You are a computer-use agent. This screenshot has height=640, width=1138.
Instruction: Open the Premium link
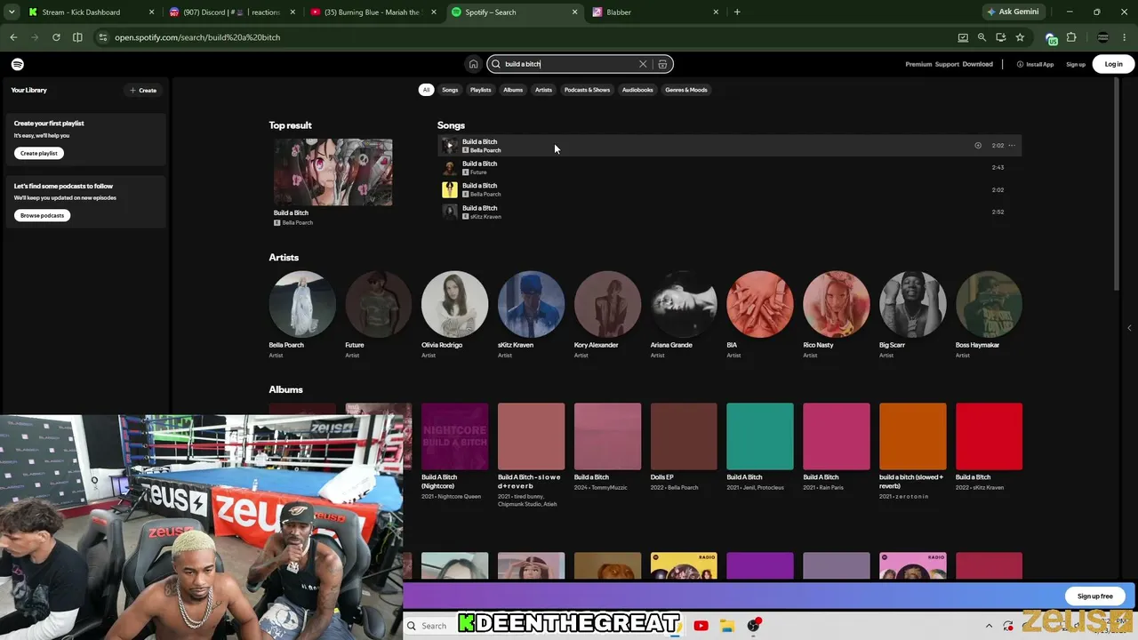pos(918,64)
